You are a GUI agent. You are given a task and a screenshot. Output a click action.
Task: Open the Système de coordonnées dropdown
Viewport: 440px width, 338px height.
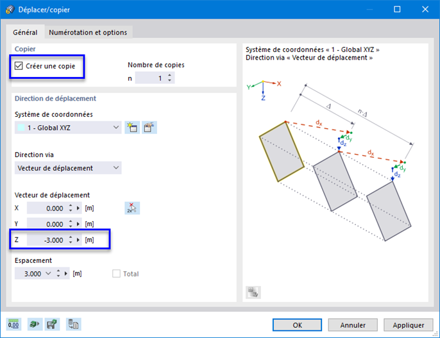tap(68, 128)
